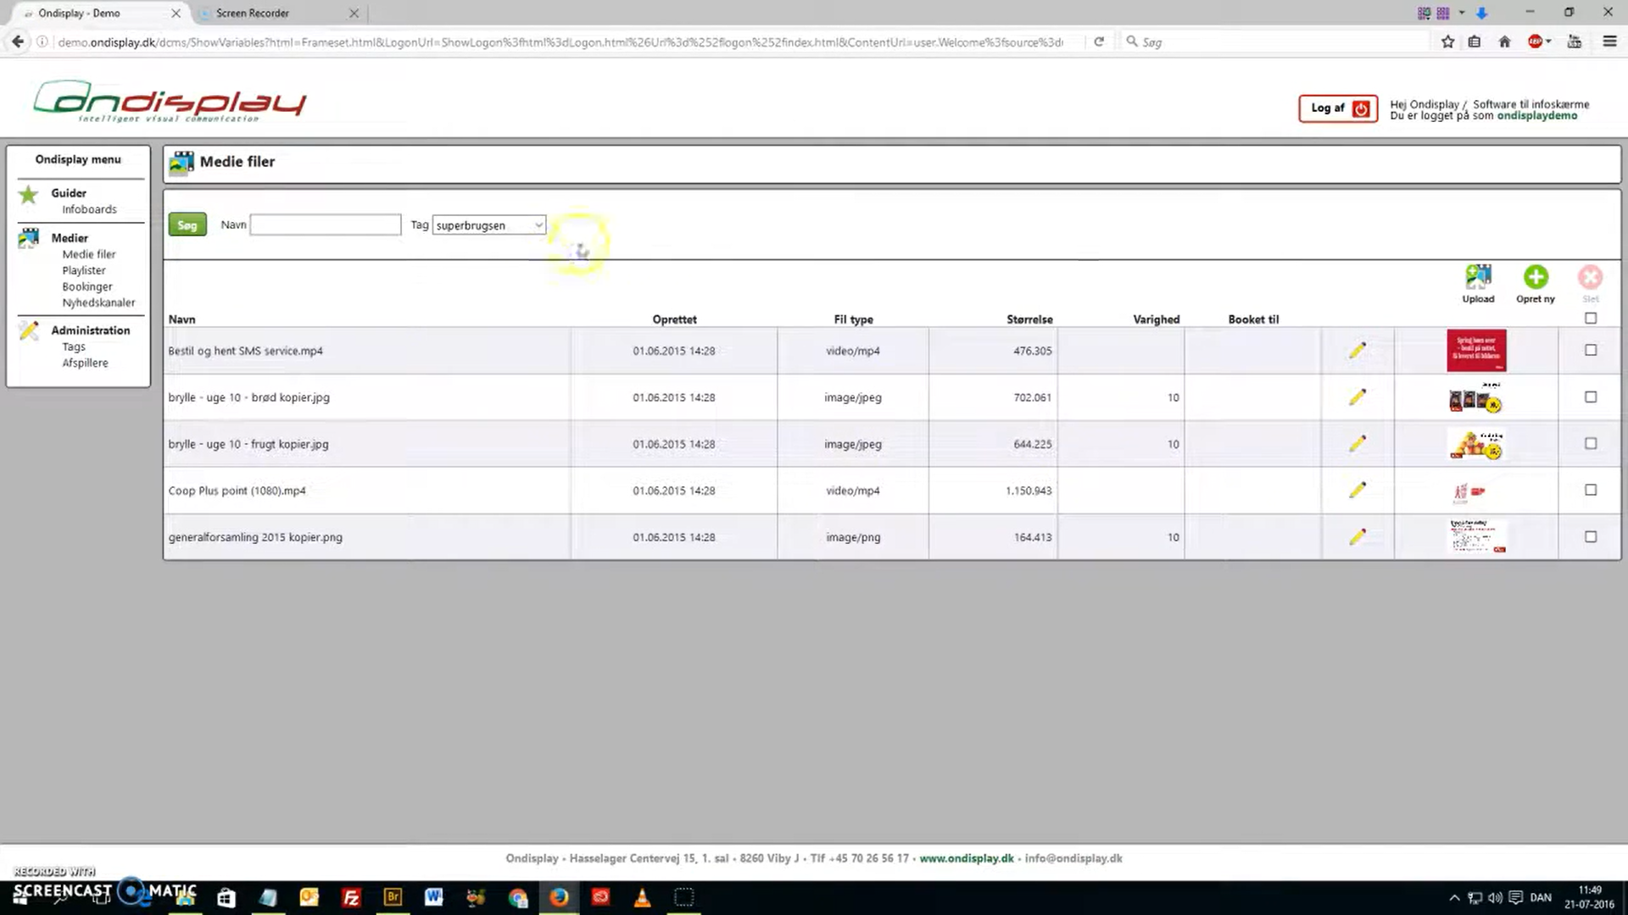The height and width of the screenshot is (915, 1628).
Task: Sort the table by the Størrelse column header
Action: point(1029,319)
